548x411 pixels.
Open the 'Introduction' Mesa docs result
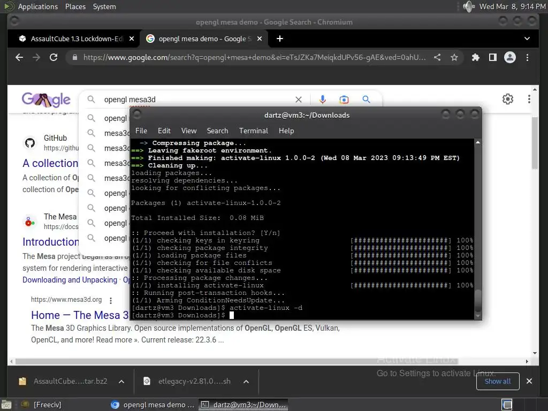[x=51, y=242]
